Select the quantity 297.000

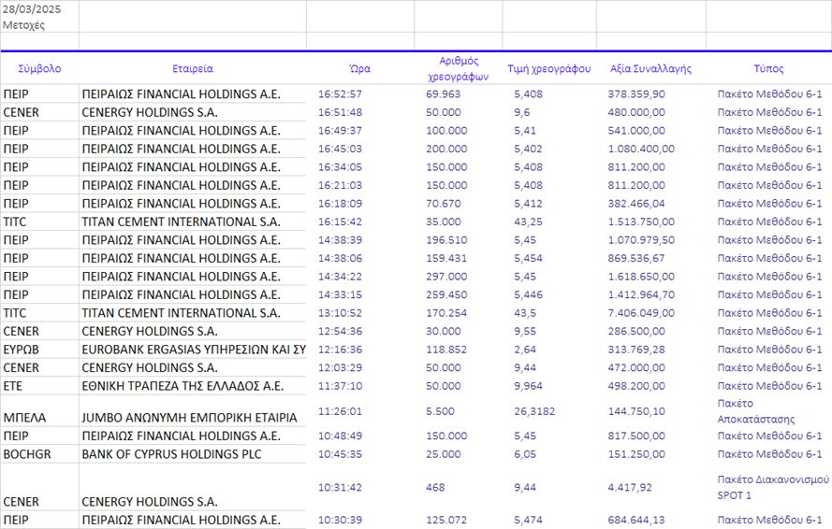pyautogui.click(x=446, y=277)
